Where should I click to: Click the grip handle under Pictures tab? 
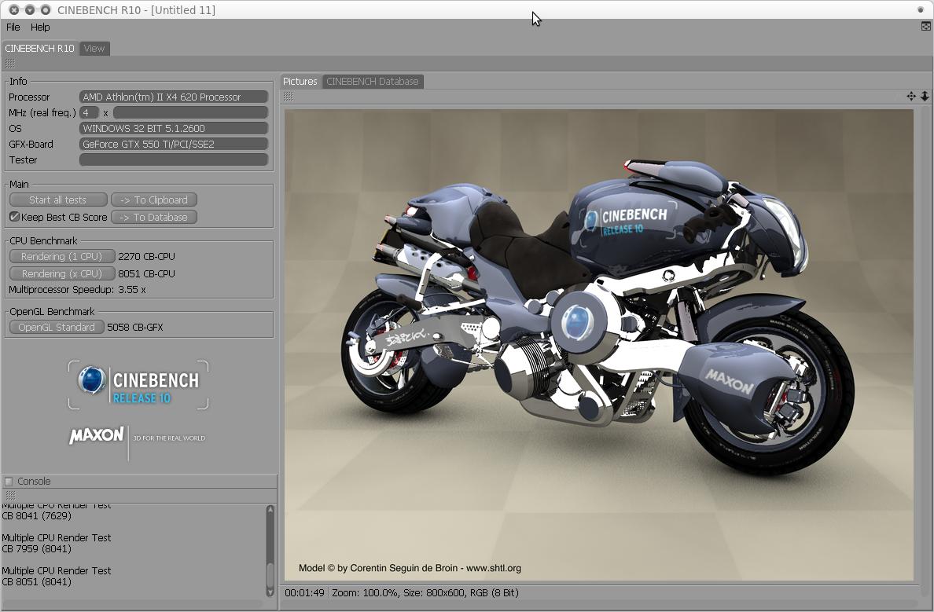click(289, 97)
